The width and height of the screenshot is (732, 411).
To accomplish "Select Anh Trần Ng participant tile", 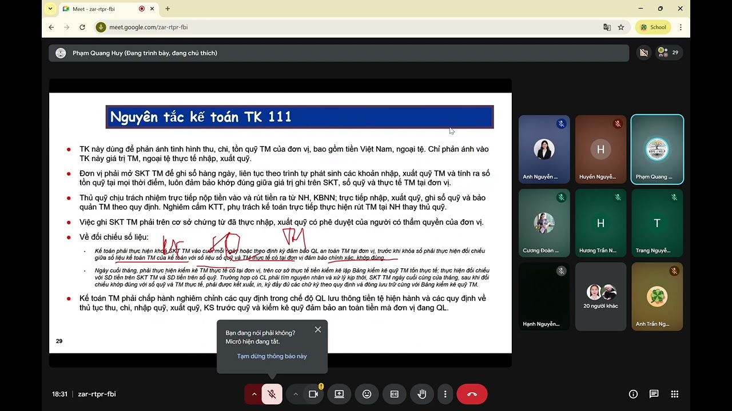I will point(657,297).
